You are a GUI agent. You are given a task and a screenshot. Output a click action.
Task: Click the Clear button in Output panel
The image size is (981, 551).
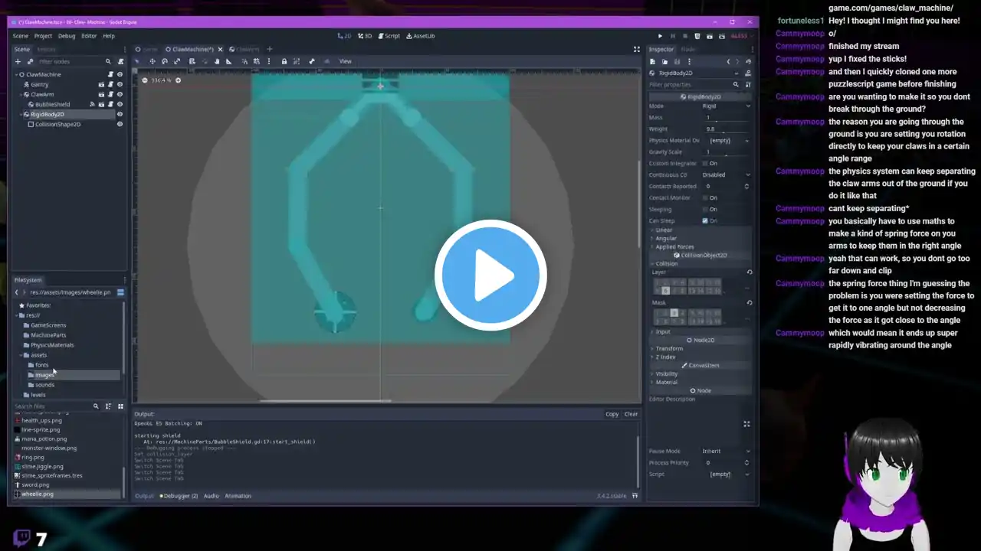[x=631, y=414]
